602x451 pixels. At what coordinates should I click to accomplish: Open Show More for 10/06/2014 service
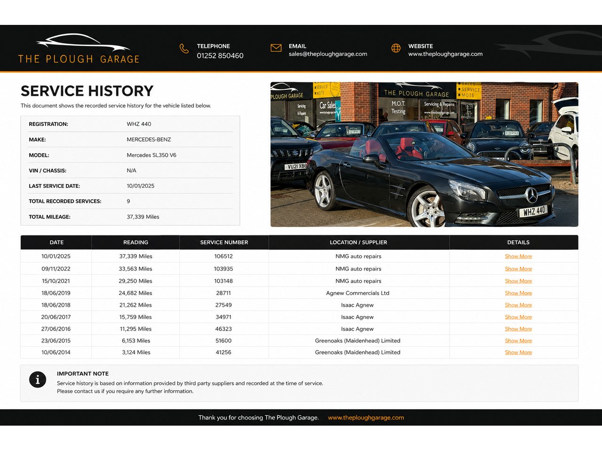518,352
